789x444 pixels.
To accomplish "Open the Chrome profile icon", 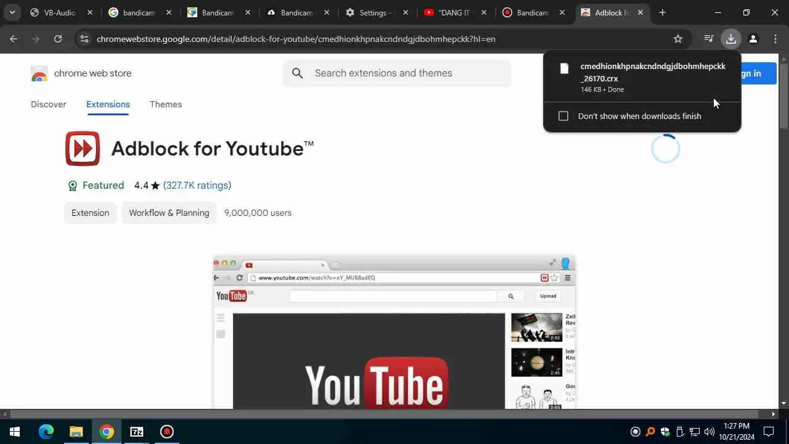I will [753, 39].
